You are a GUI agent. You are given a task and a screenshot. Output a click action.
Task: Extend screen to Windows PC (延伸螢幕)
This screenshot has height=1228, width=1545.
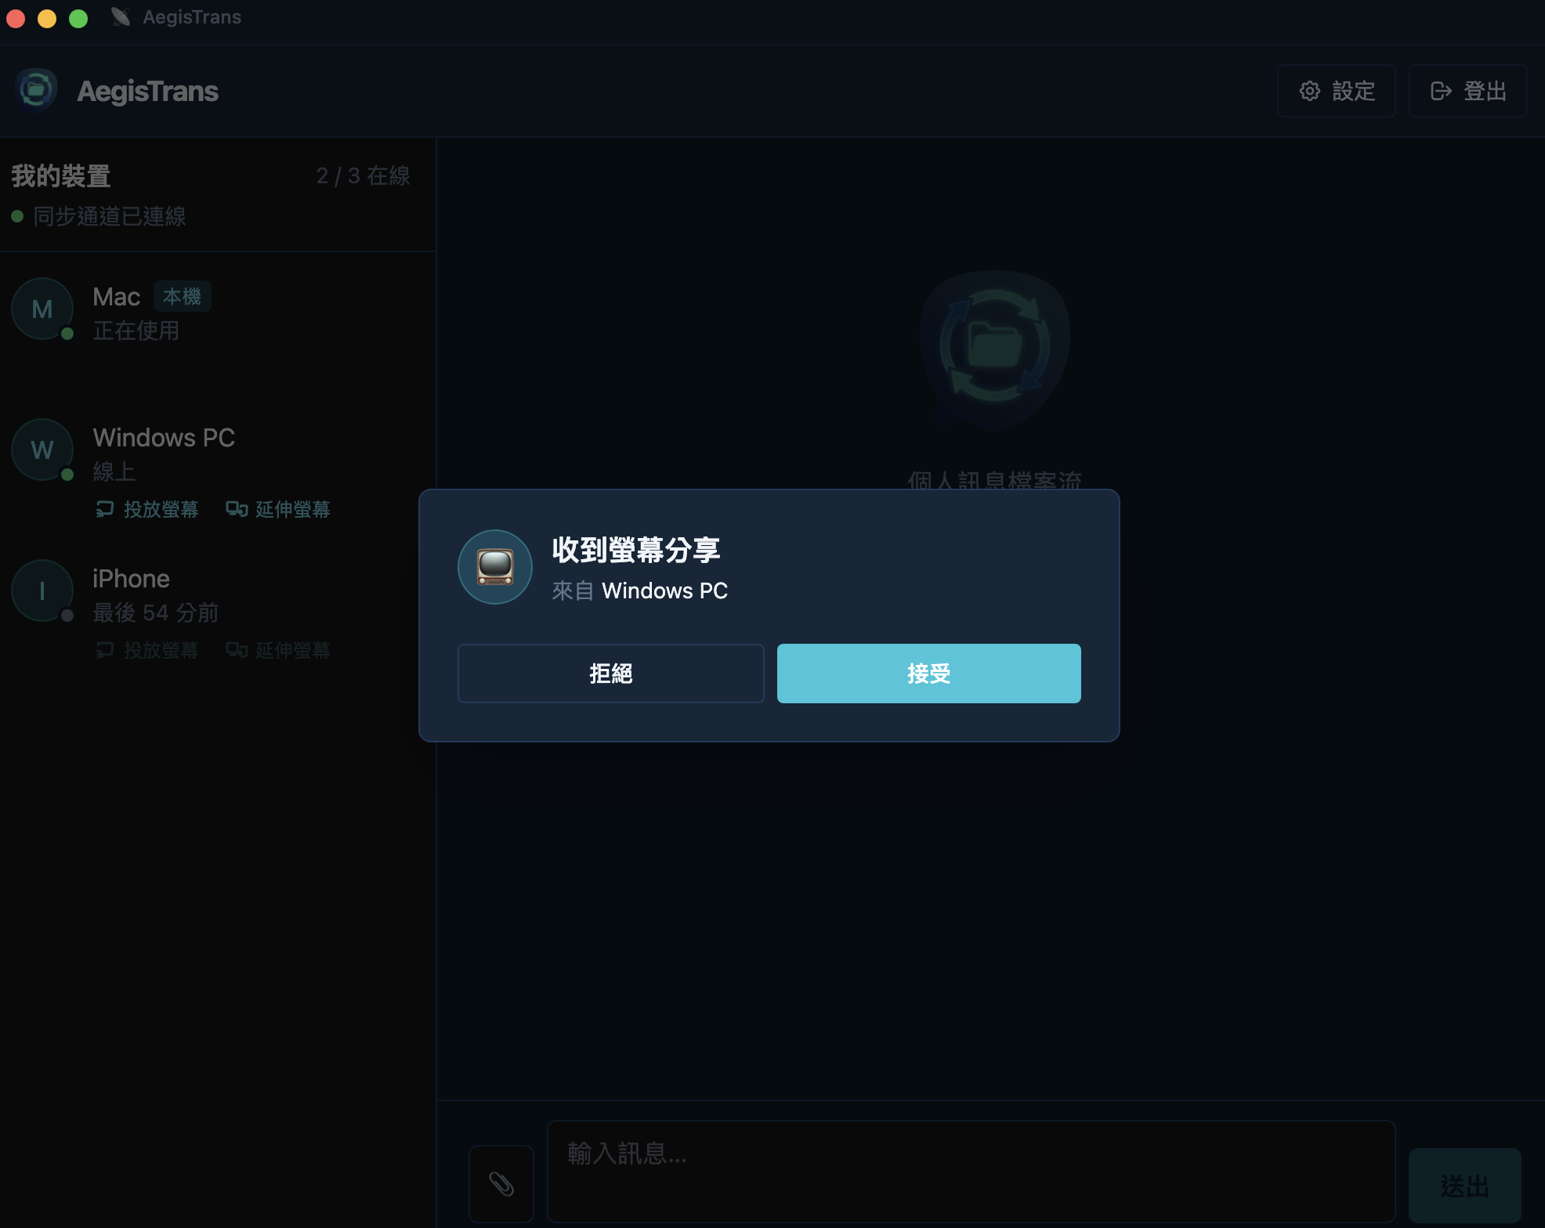click(278, 509)
